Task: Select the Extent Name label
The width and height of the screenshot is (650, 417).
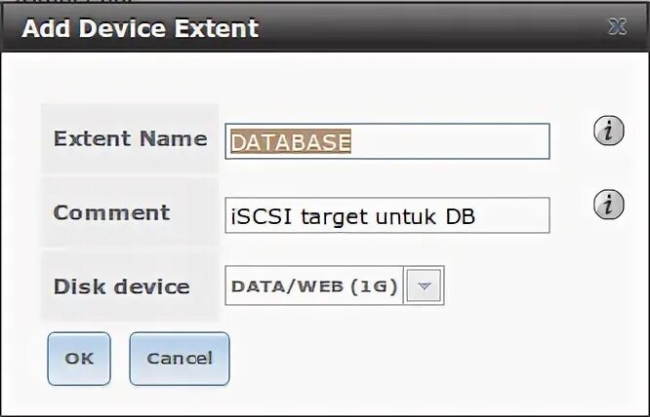Action: [x=130, y=138]
